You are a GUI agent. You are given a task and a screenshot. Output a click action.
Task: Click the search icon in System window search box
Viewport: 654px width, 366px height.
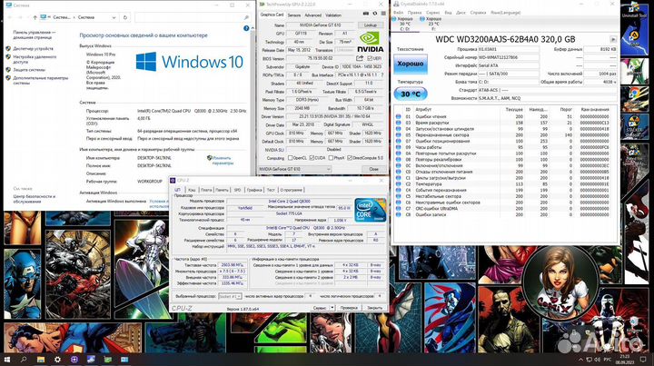click(246, 17)
